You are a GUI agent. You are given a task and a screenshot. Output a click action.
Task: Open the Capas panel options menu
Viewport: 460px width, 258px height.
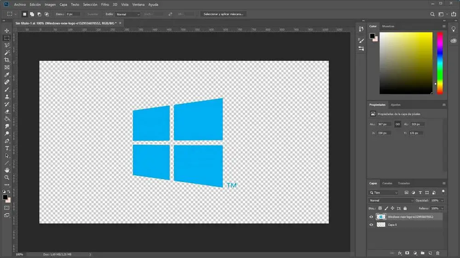coord(444,183)
